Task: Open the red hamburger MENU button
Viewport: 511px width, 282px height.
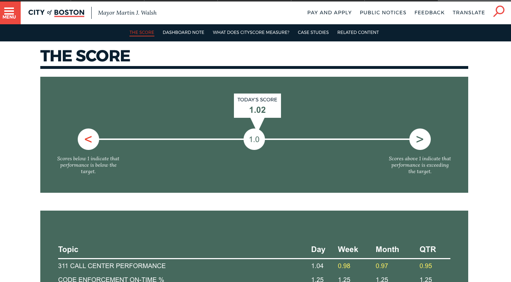Action: click(x=10, y=12)
